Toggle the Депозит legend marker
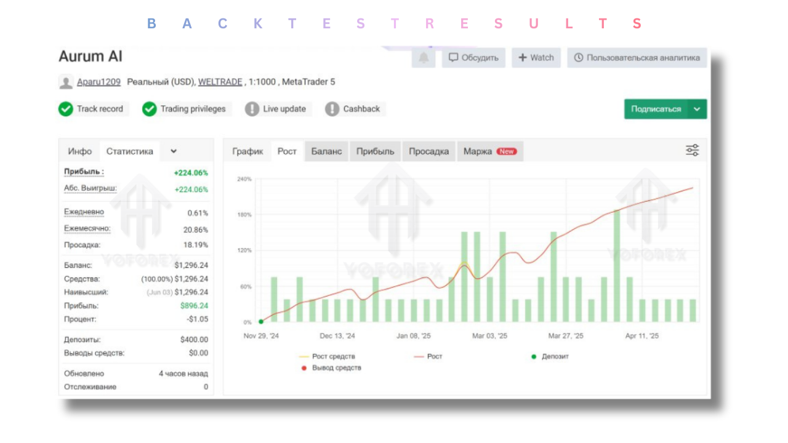 tap(534, 356)
